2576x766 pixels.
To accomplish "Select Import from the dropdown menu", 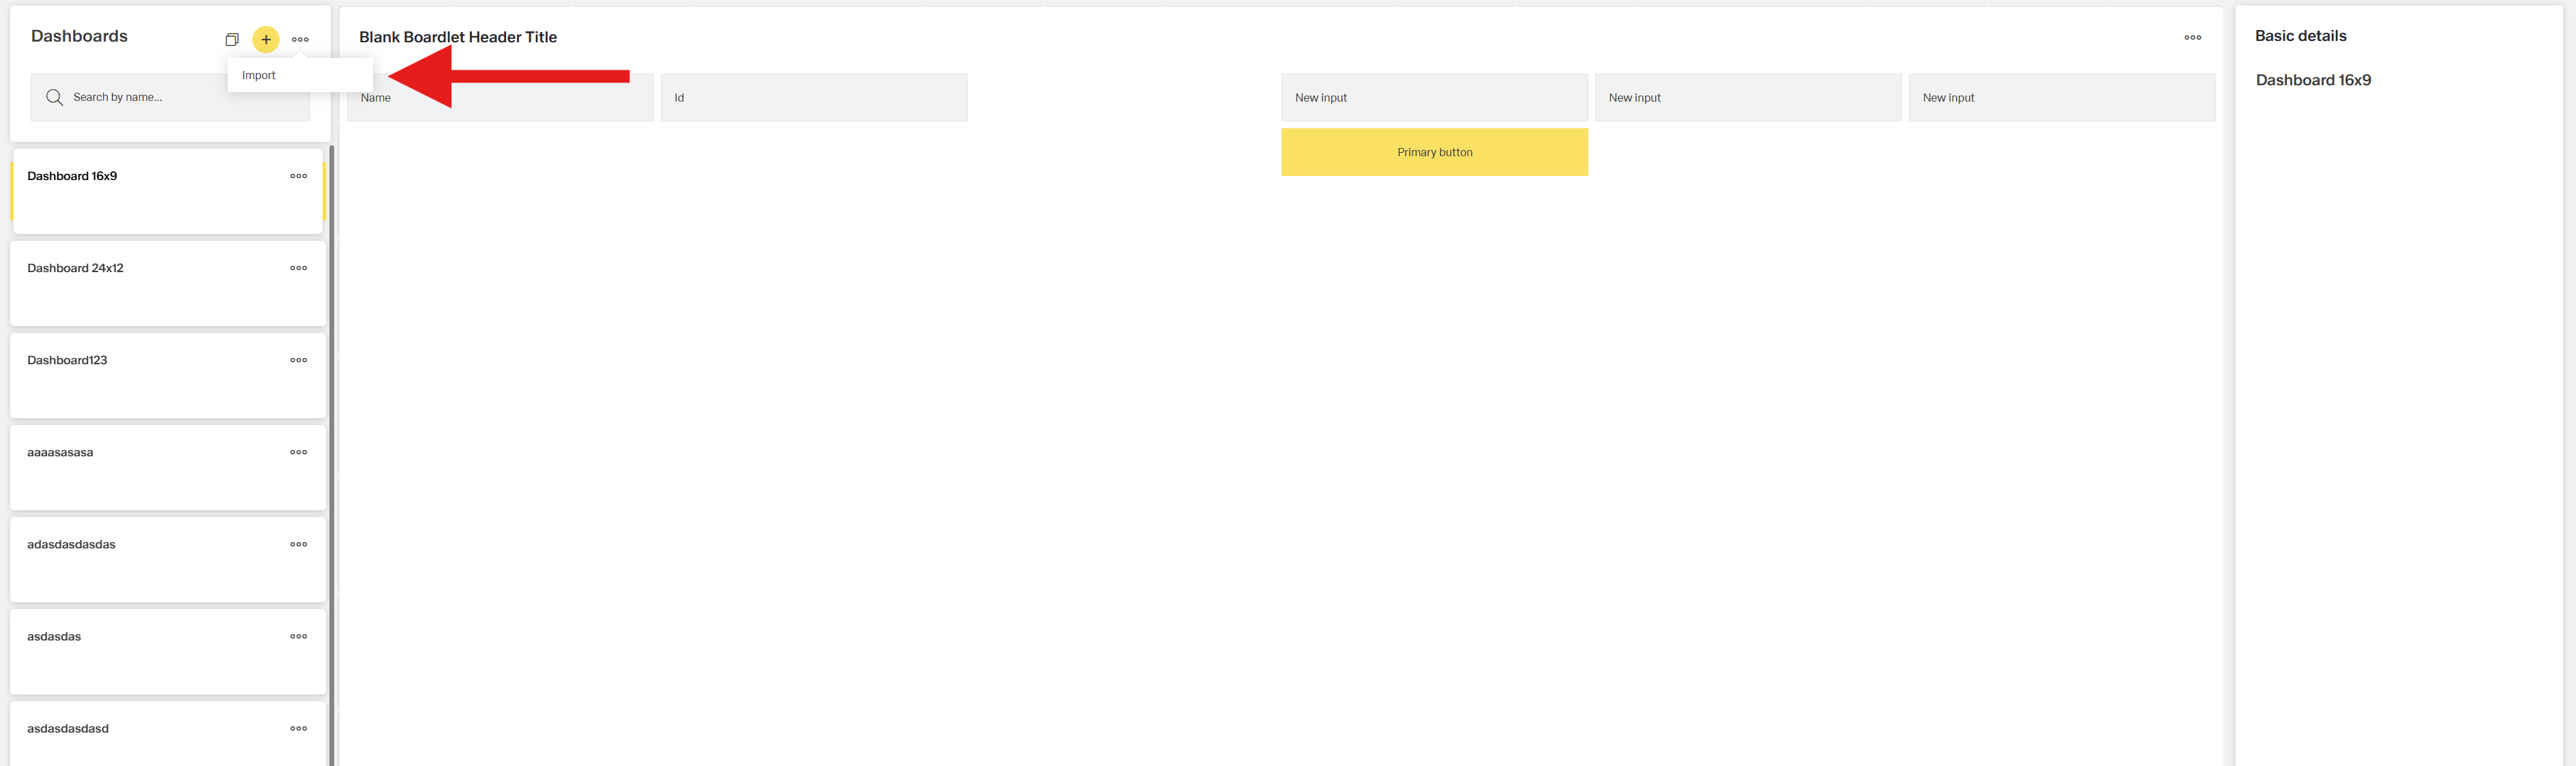I will [259, 75].
